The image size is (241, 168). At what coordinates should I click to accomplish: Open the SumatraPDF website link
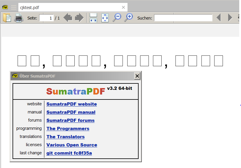tap(71, 104)
